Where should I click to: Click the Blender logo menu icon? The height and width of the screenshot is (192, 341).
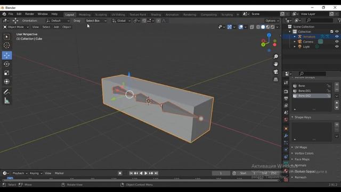[x=4, y=14]
